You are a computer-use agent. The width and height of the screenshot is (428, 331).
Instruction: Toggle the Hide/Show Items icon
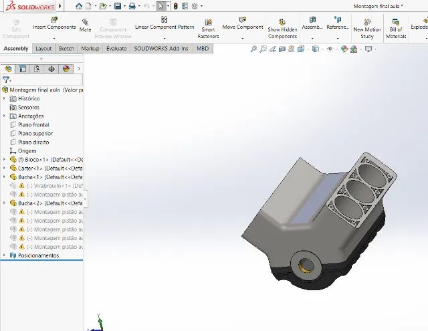(x=330, y=49)
